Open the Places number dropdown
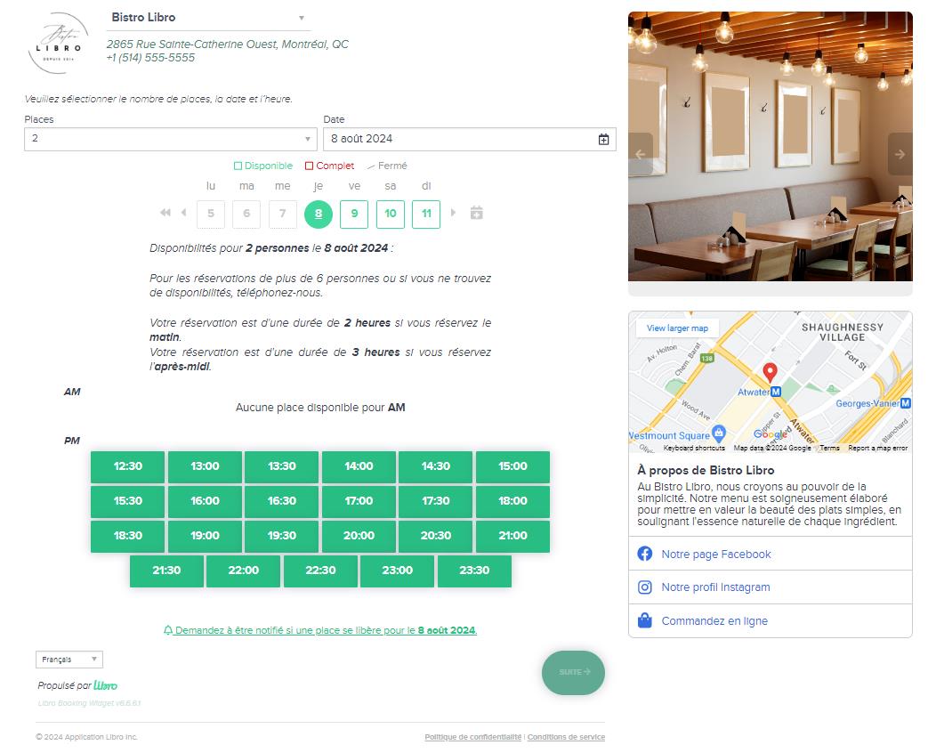 coord(170,139)
